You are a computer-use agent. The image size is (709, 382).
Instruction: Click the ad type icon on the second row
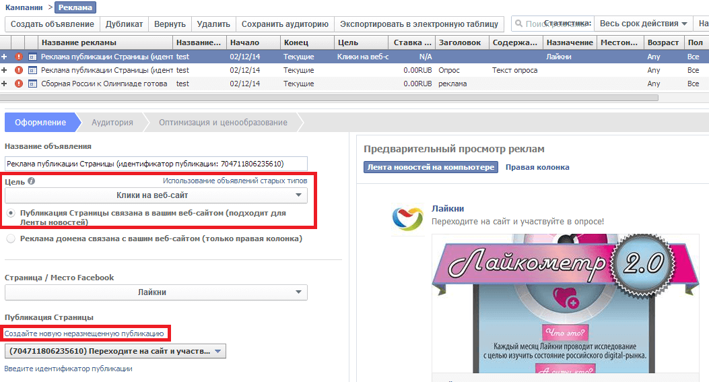[32, 71]
